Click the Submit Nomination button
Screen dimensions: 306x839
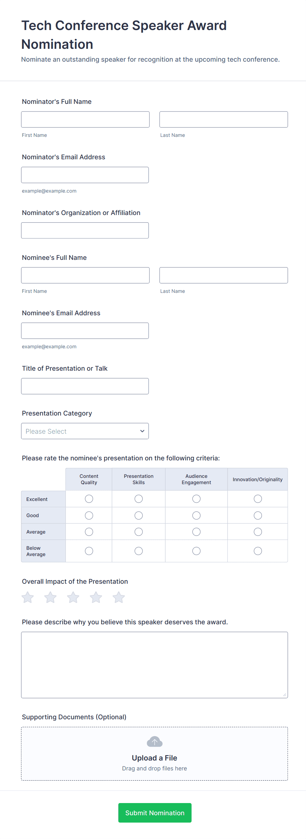(x=155, y=813)
